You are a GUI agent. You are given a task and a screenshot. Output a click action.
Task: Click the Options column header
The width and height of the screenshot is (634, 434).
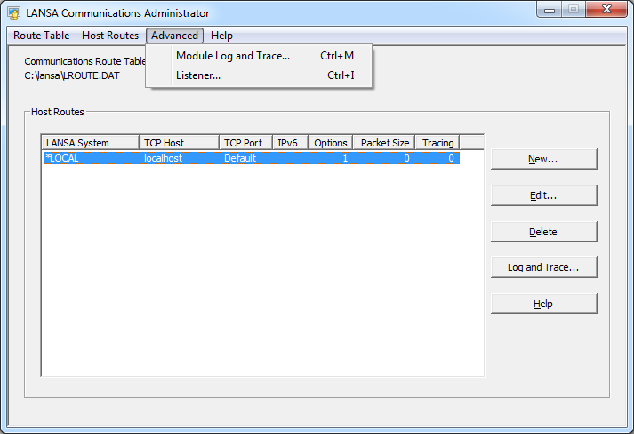[x=331, y=143]
